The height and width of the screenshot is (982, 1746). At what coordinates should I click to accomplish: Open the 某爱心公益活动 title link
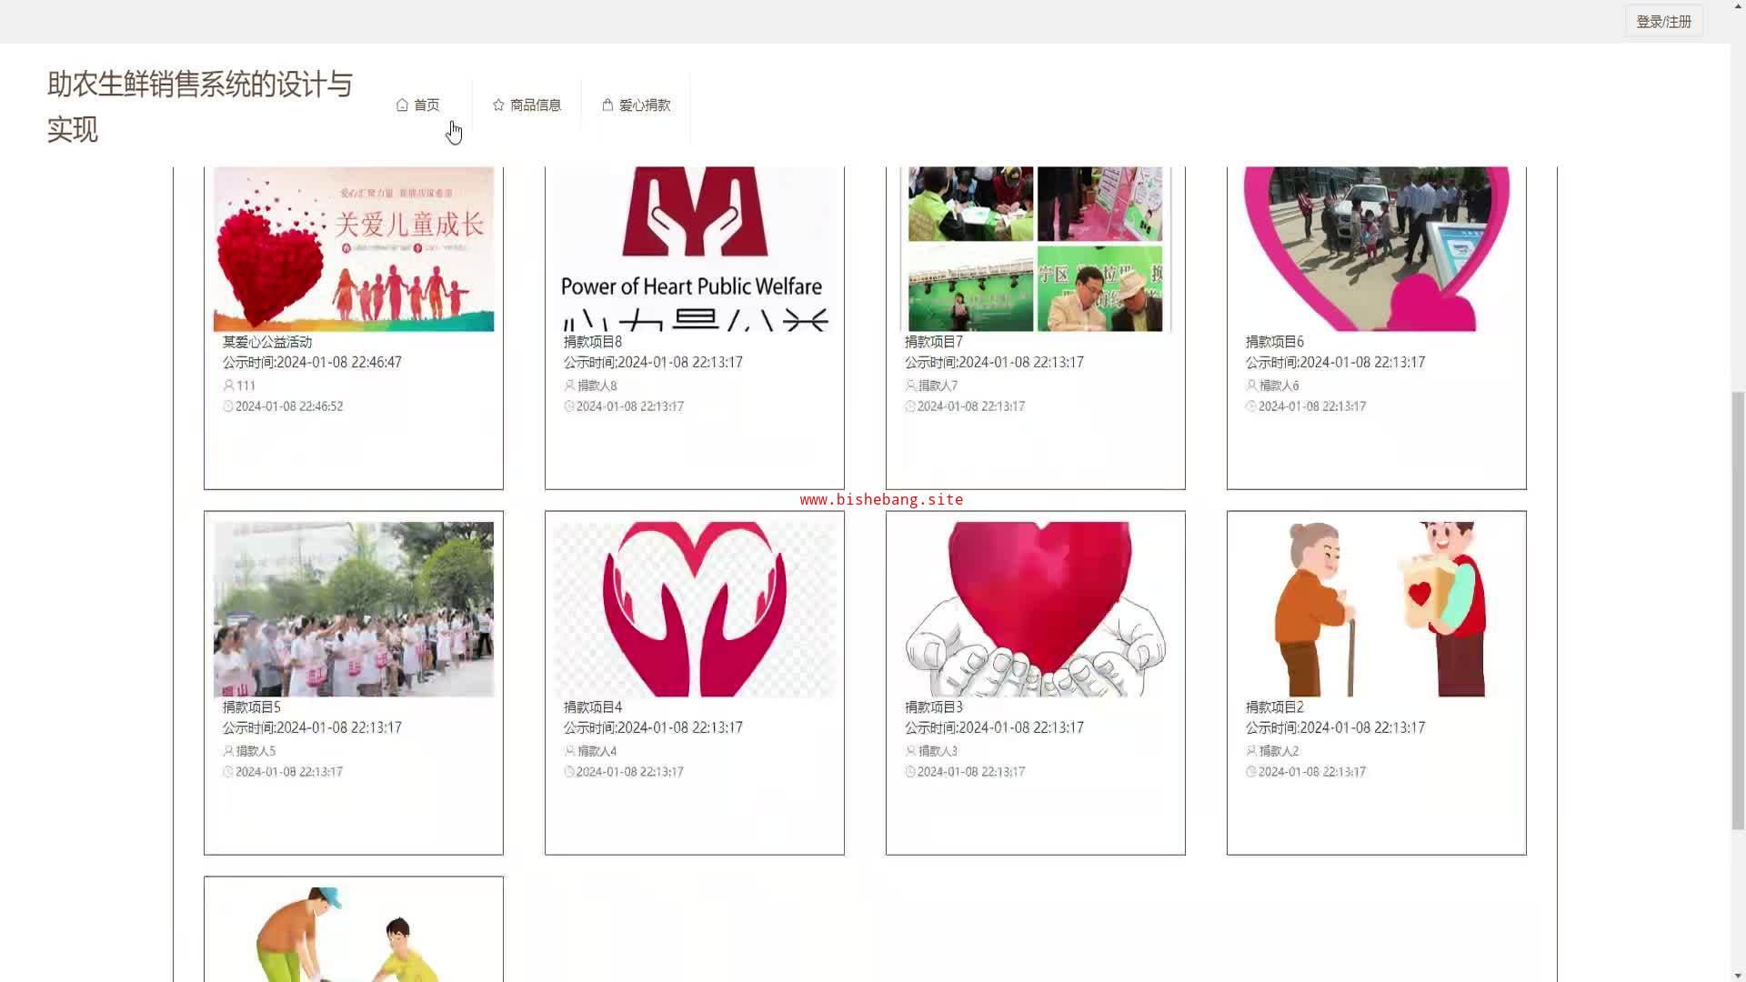click(x=267, y=342)
